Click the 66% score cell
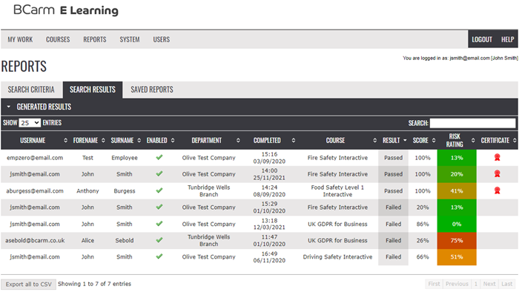Image resolution: width=519 pixels, height=292 pixels. (x=423, y=256)
